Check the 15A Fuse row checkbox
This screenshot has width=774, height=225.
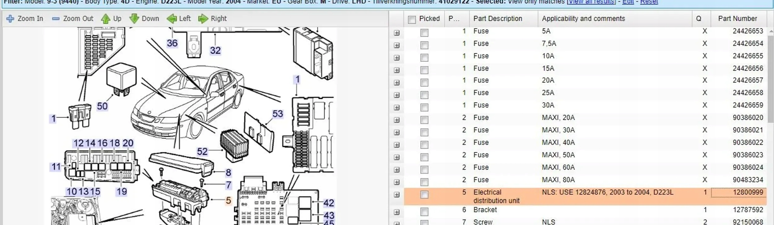tap(424, 70)
